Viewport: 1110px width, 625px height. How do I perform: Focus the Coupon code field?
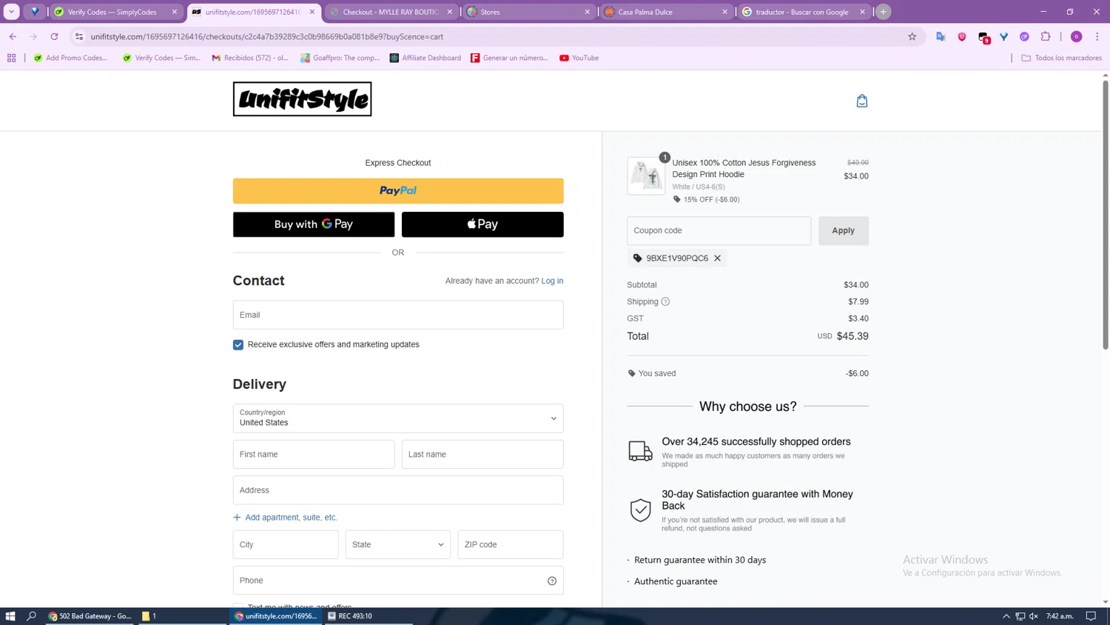(x=719, y=231)
